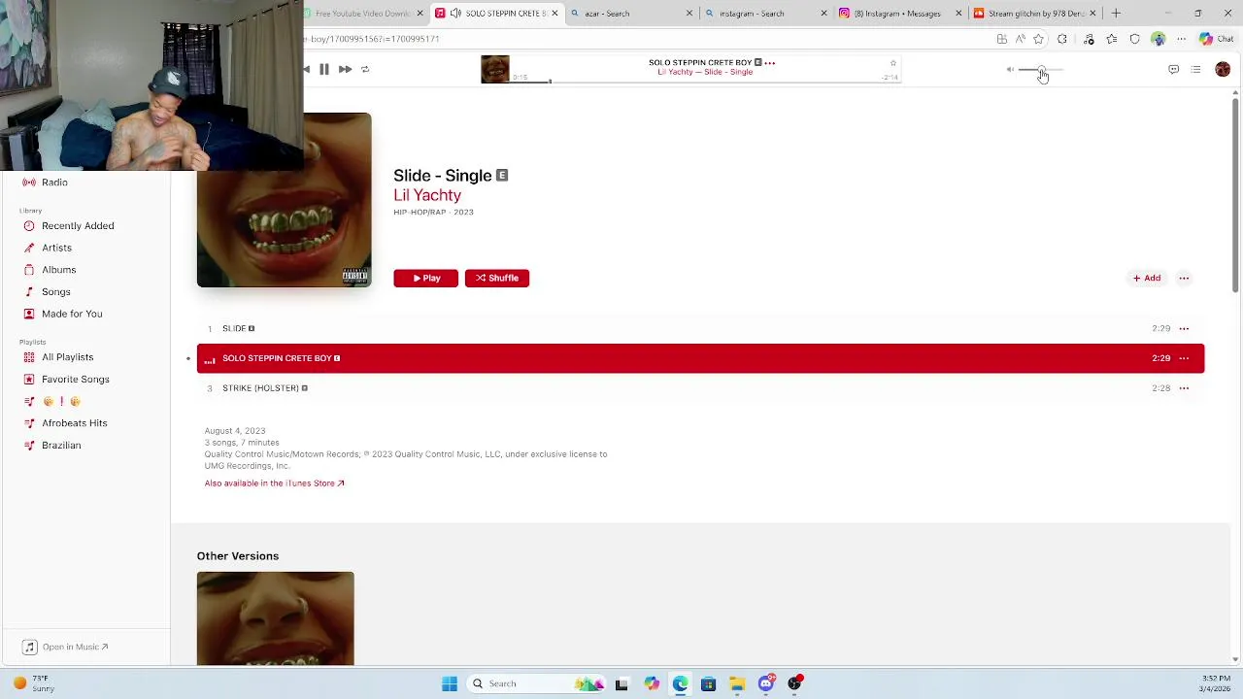Open more options for the STRIKE (HOLSTER) track
Screen dimensions: 1243x699
(x=1184, y=388)
